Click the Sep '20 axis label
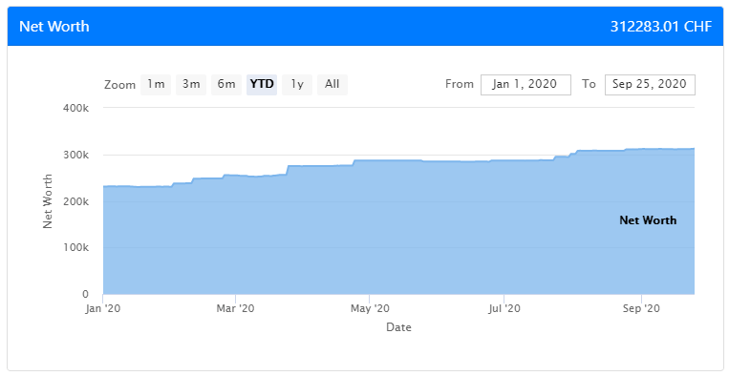 [x=641, y=308]
